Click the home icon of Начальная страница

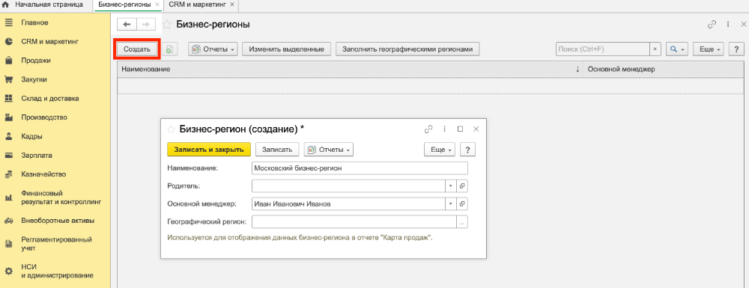point(6,4)
